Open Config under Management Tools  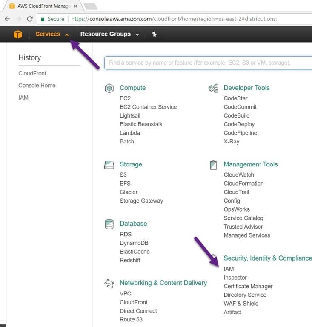[232, 201]
